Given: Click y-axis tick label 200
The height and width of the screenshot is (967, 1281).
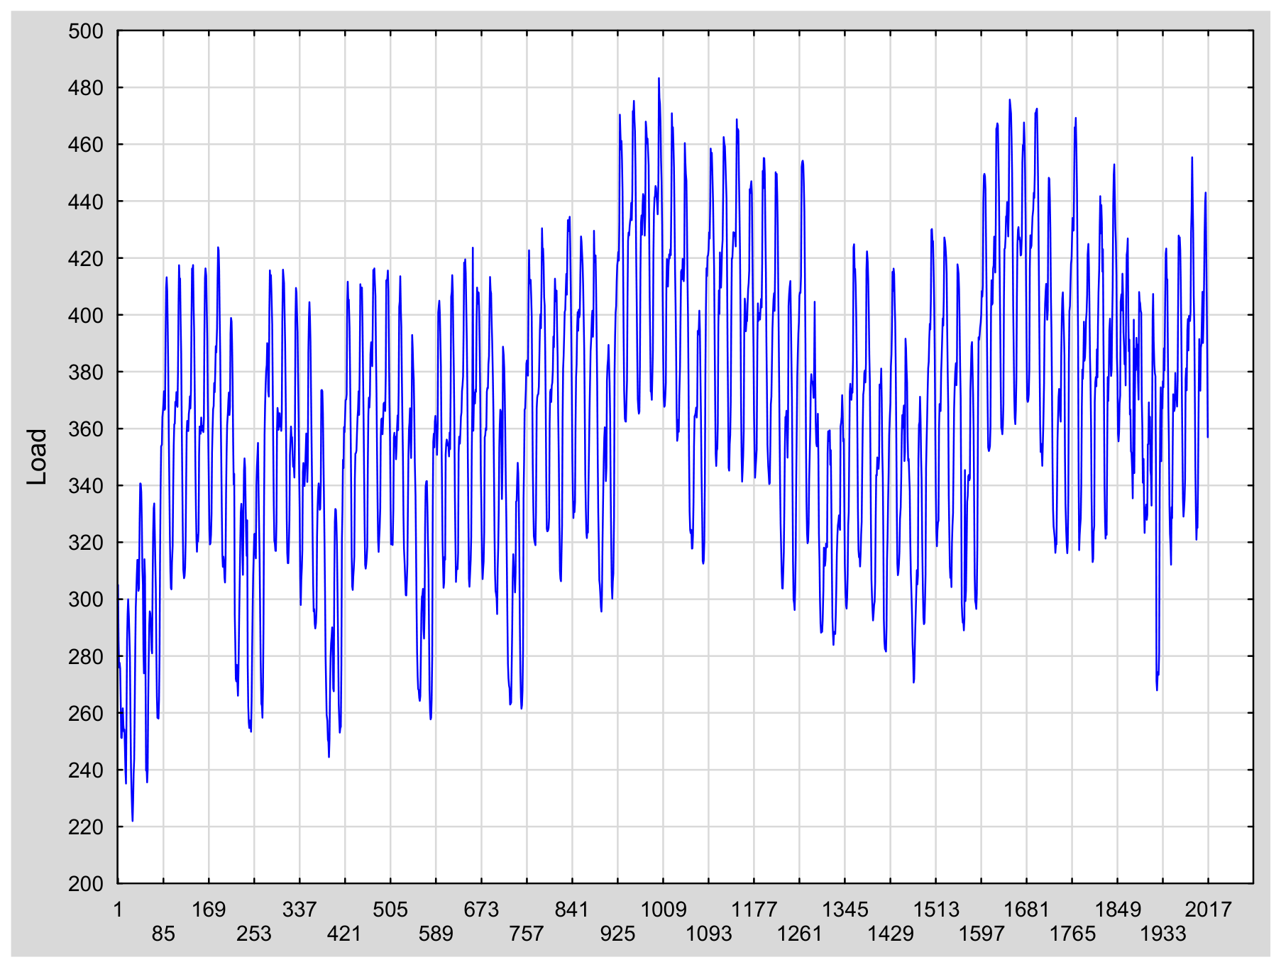Looking at the screenshot, I should (x=86, y=884).
